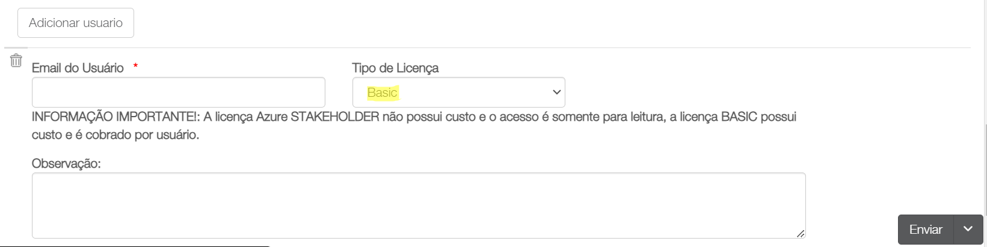Click the red required asterisk by Email
987x247 pixels.
pos(135,66)
